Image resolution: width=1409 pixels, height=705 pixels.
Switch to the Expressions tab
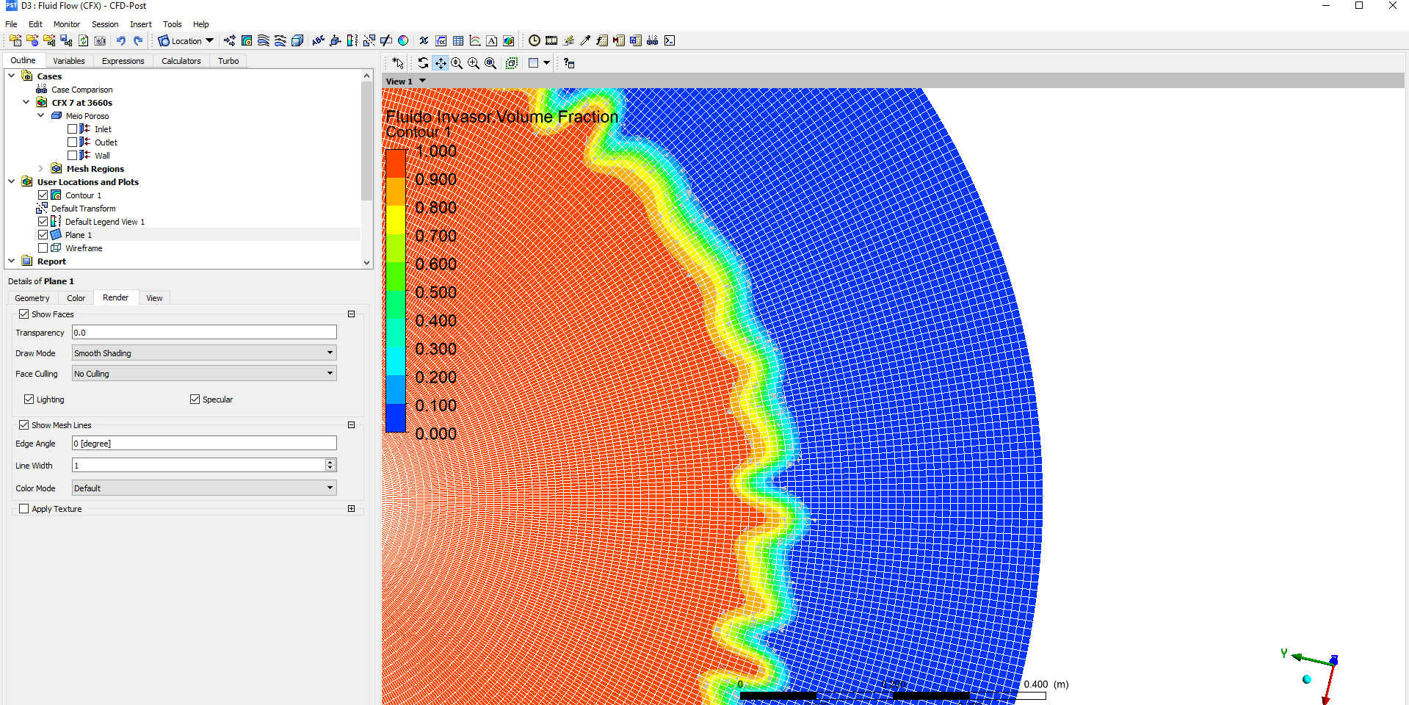pyautogui.click(x=123, y=61)
